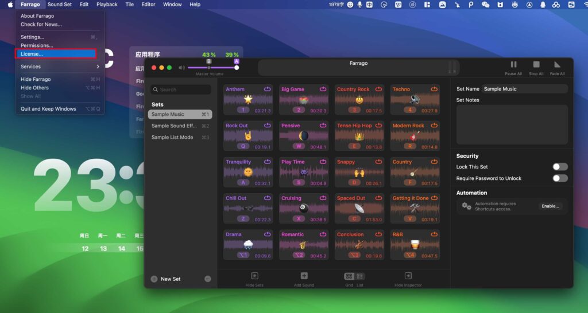The image size is (588, 313).
Task: Toggle loop on Spaced Out tile
Action: (378, 198)
